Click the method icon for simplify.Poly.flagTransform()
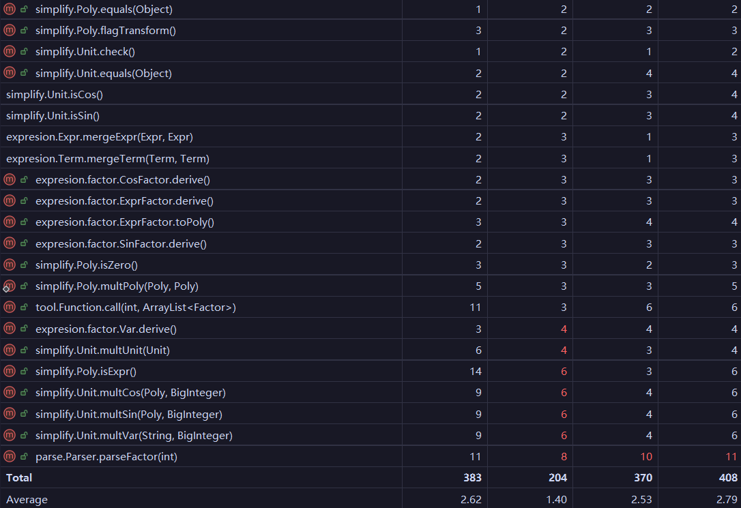 (x=10, y=31)
